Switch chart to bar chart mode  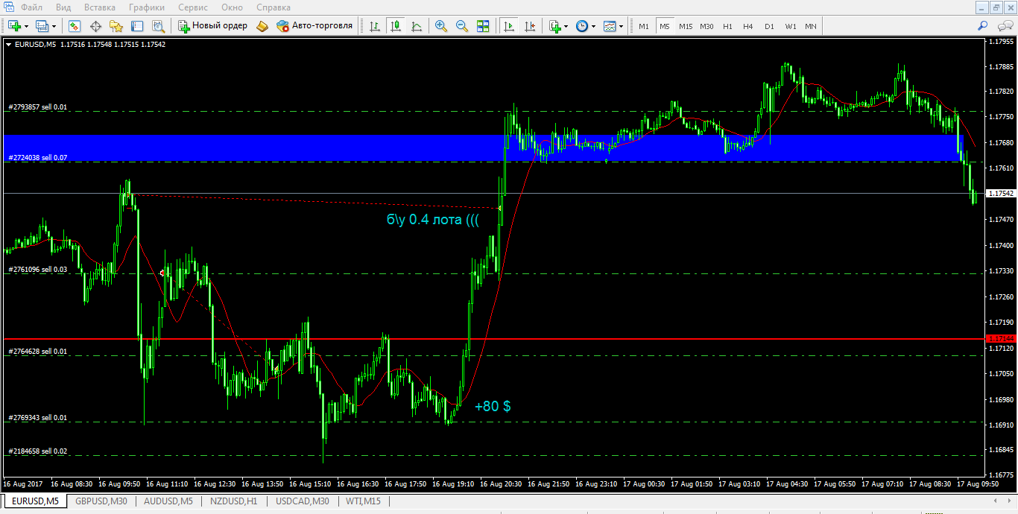pyautogui.click(x=375, y=26)
